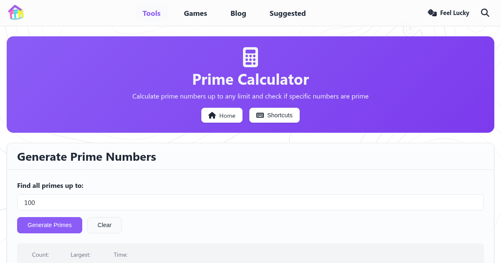This screenshot has width=501, height=263.
Task: Open search with the magnifier icon
Action: pos(485,13)
